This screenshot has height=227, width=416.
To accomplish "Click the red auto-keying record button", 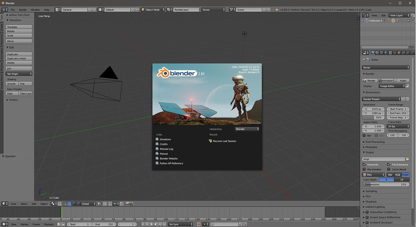I will point(199,224).
